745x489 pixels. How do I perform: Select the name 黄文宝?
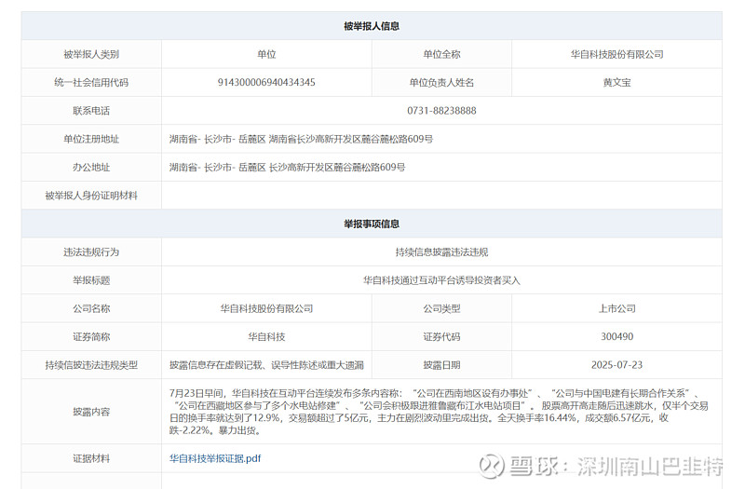pyautogui.click(x=617, y=82)
